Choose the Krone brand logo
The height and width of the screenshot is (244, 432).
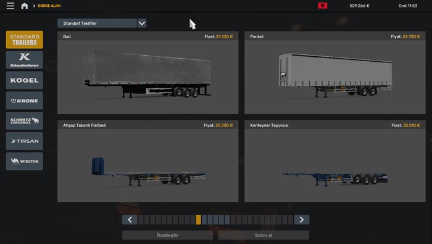[25, 101]
